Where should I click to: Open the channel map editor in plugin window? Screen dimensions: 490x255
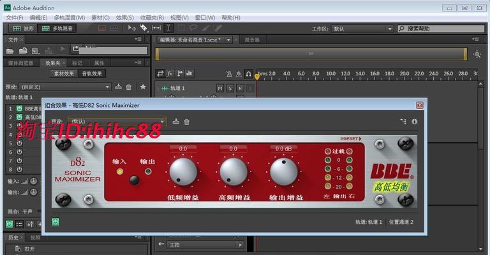point(403,121)
